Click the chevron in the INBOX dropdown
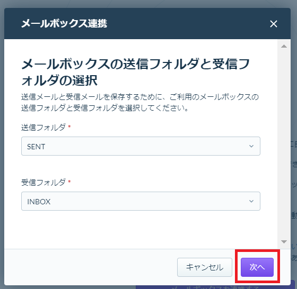Image resolution: width=297 pixels, height=289 pixels. click(251, 201)
